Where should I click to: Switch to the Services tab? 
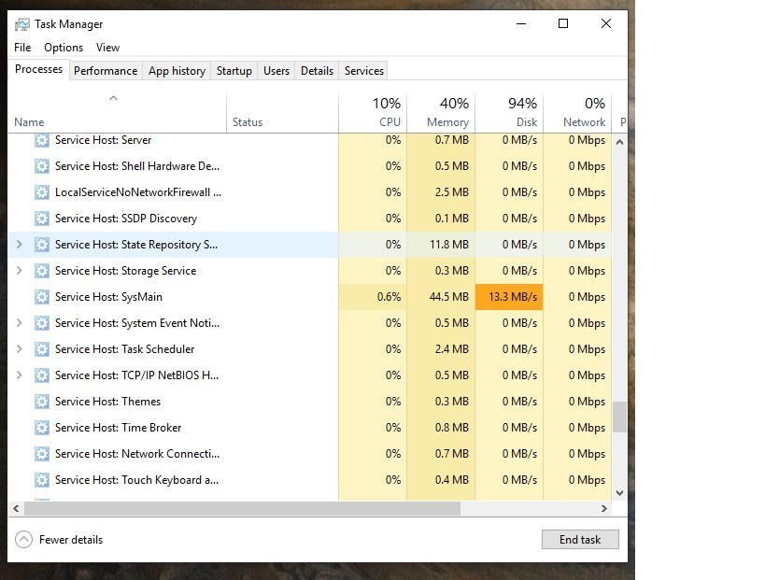364,71
